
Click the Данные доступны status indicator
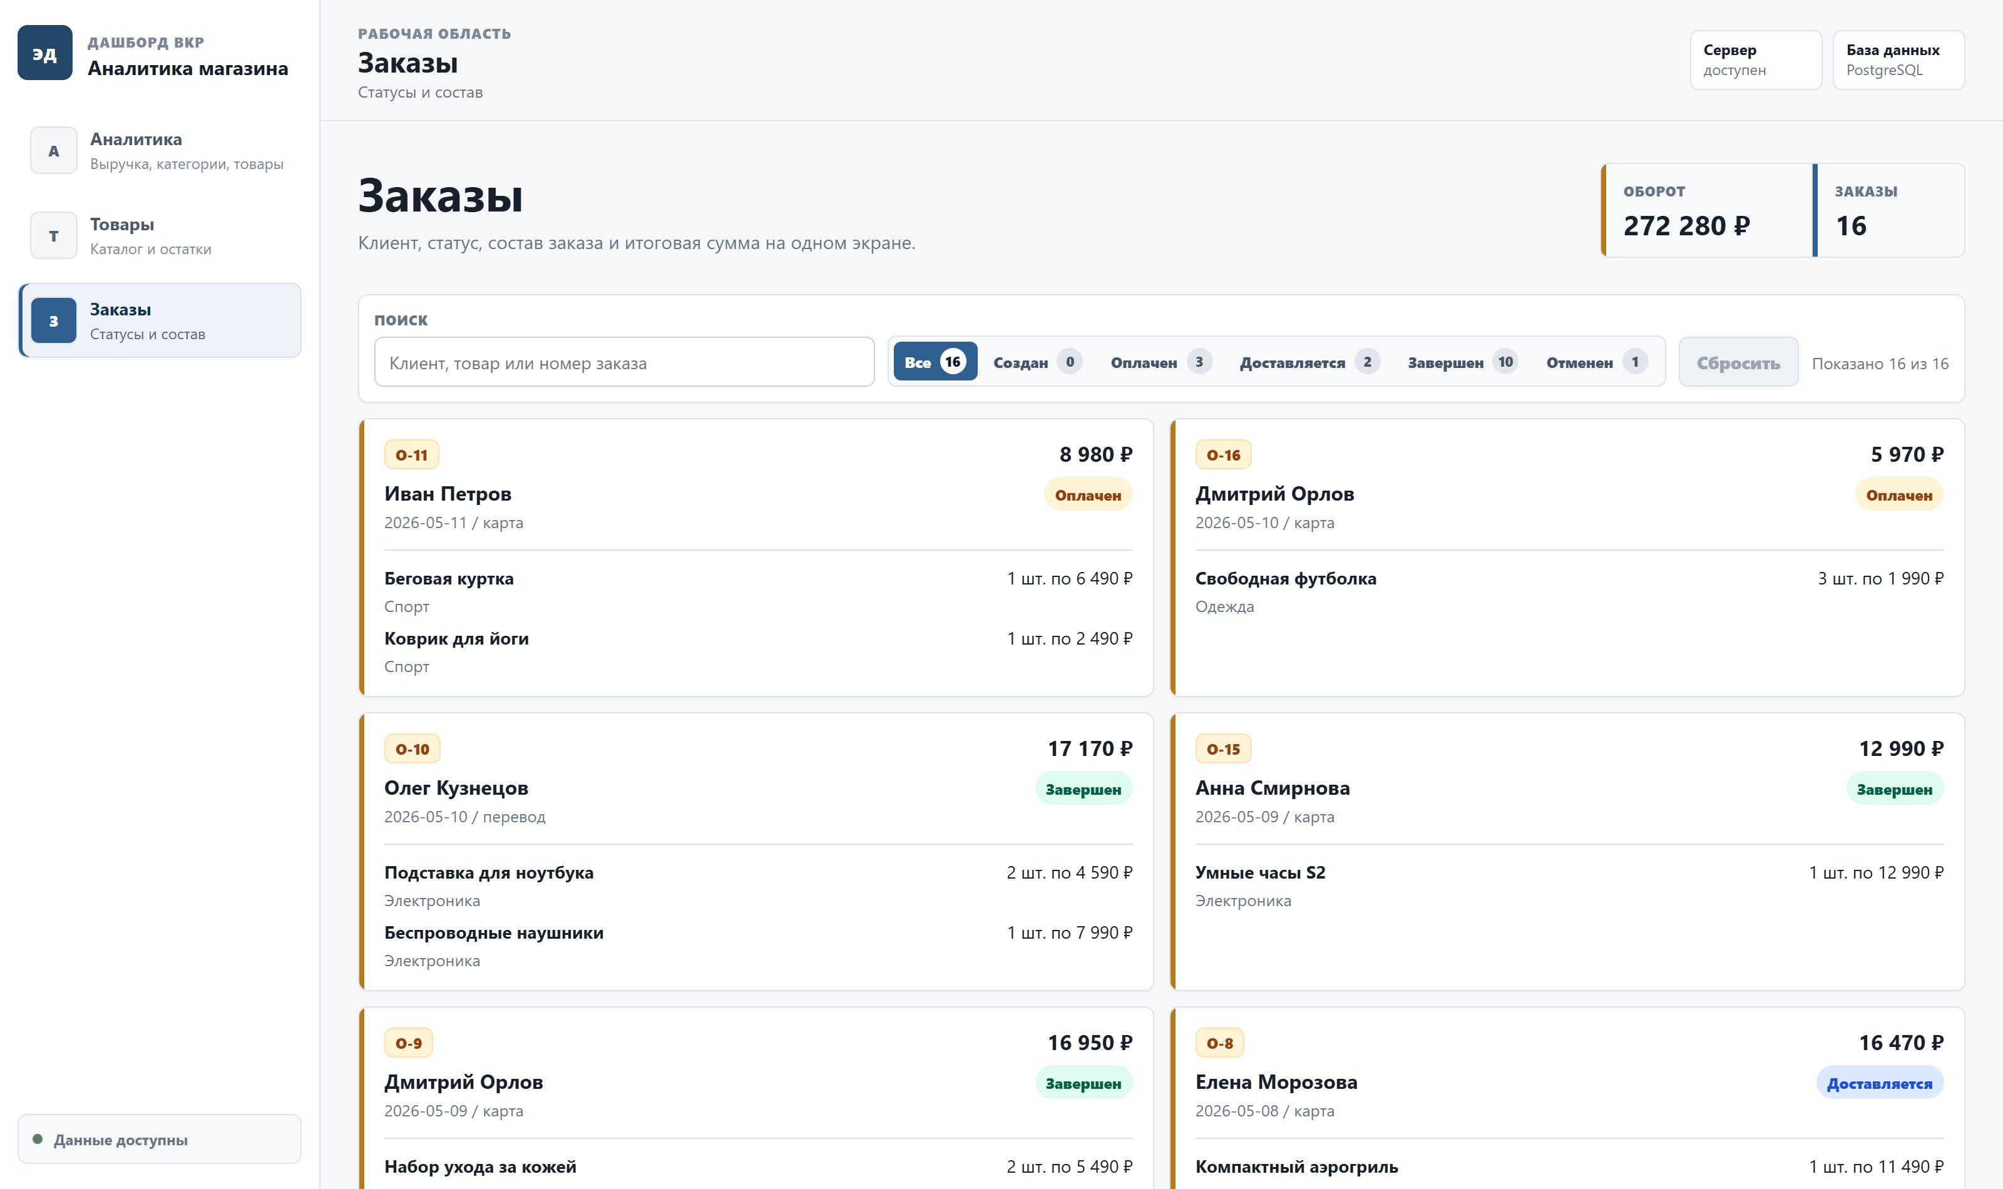(x=160, y=1140)
